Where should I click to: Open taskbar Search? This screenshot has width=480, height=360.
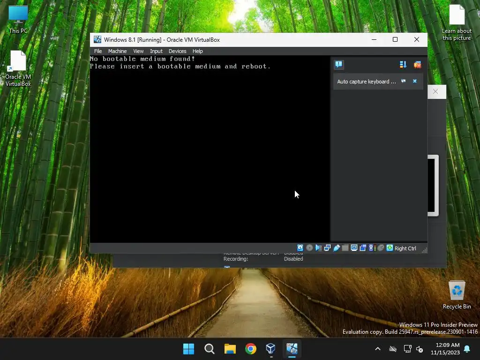pyautogui.click(x=210, y=349)
